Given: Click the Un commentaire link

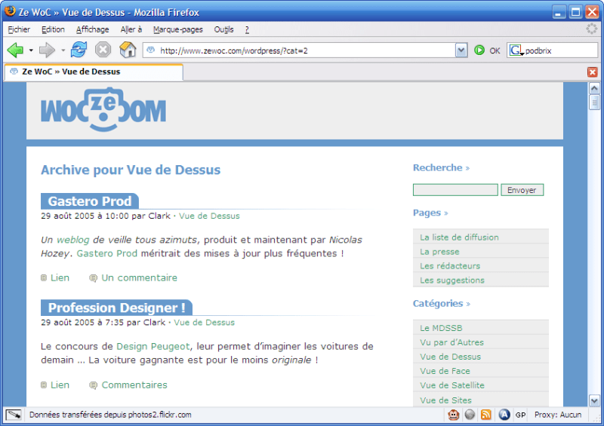Looking at the screenshot, I should pyautogui.click(x=139, y=278).
